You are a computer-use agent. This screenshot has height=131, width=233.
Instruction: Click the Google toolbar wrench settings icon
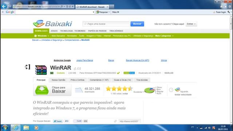point(229,12)
